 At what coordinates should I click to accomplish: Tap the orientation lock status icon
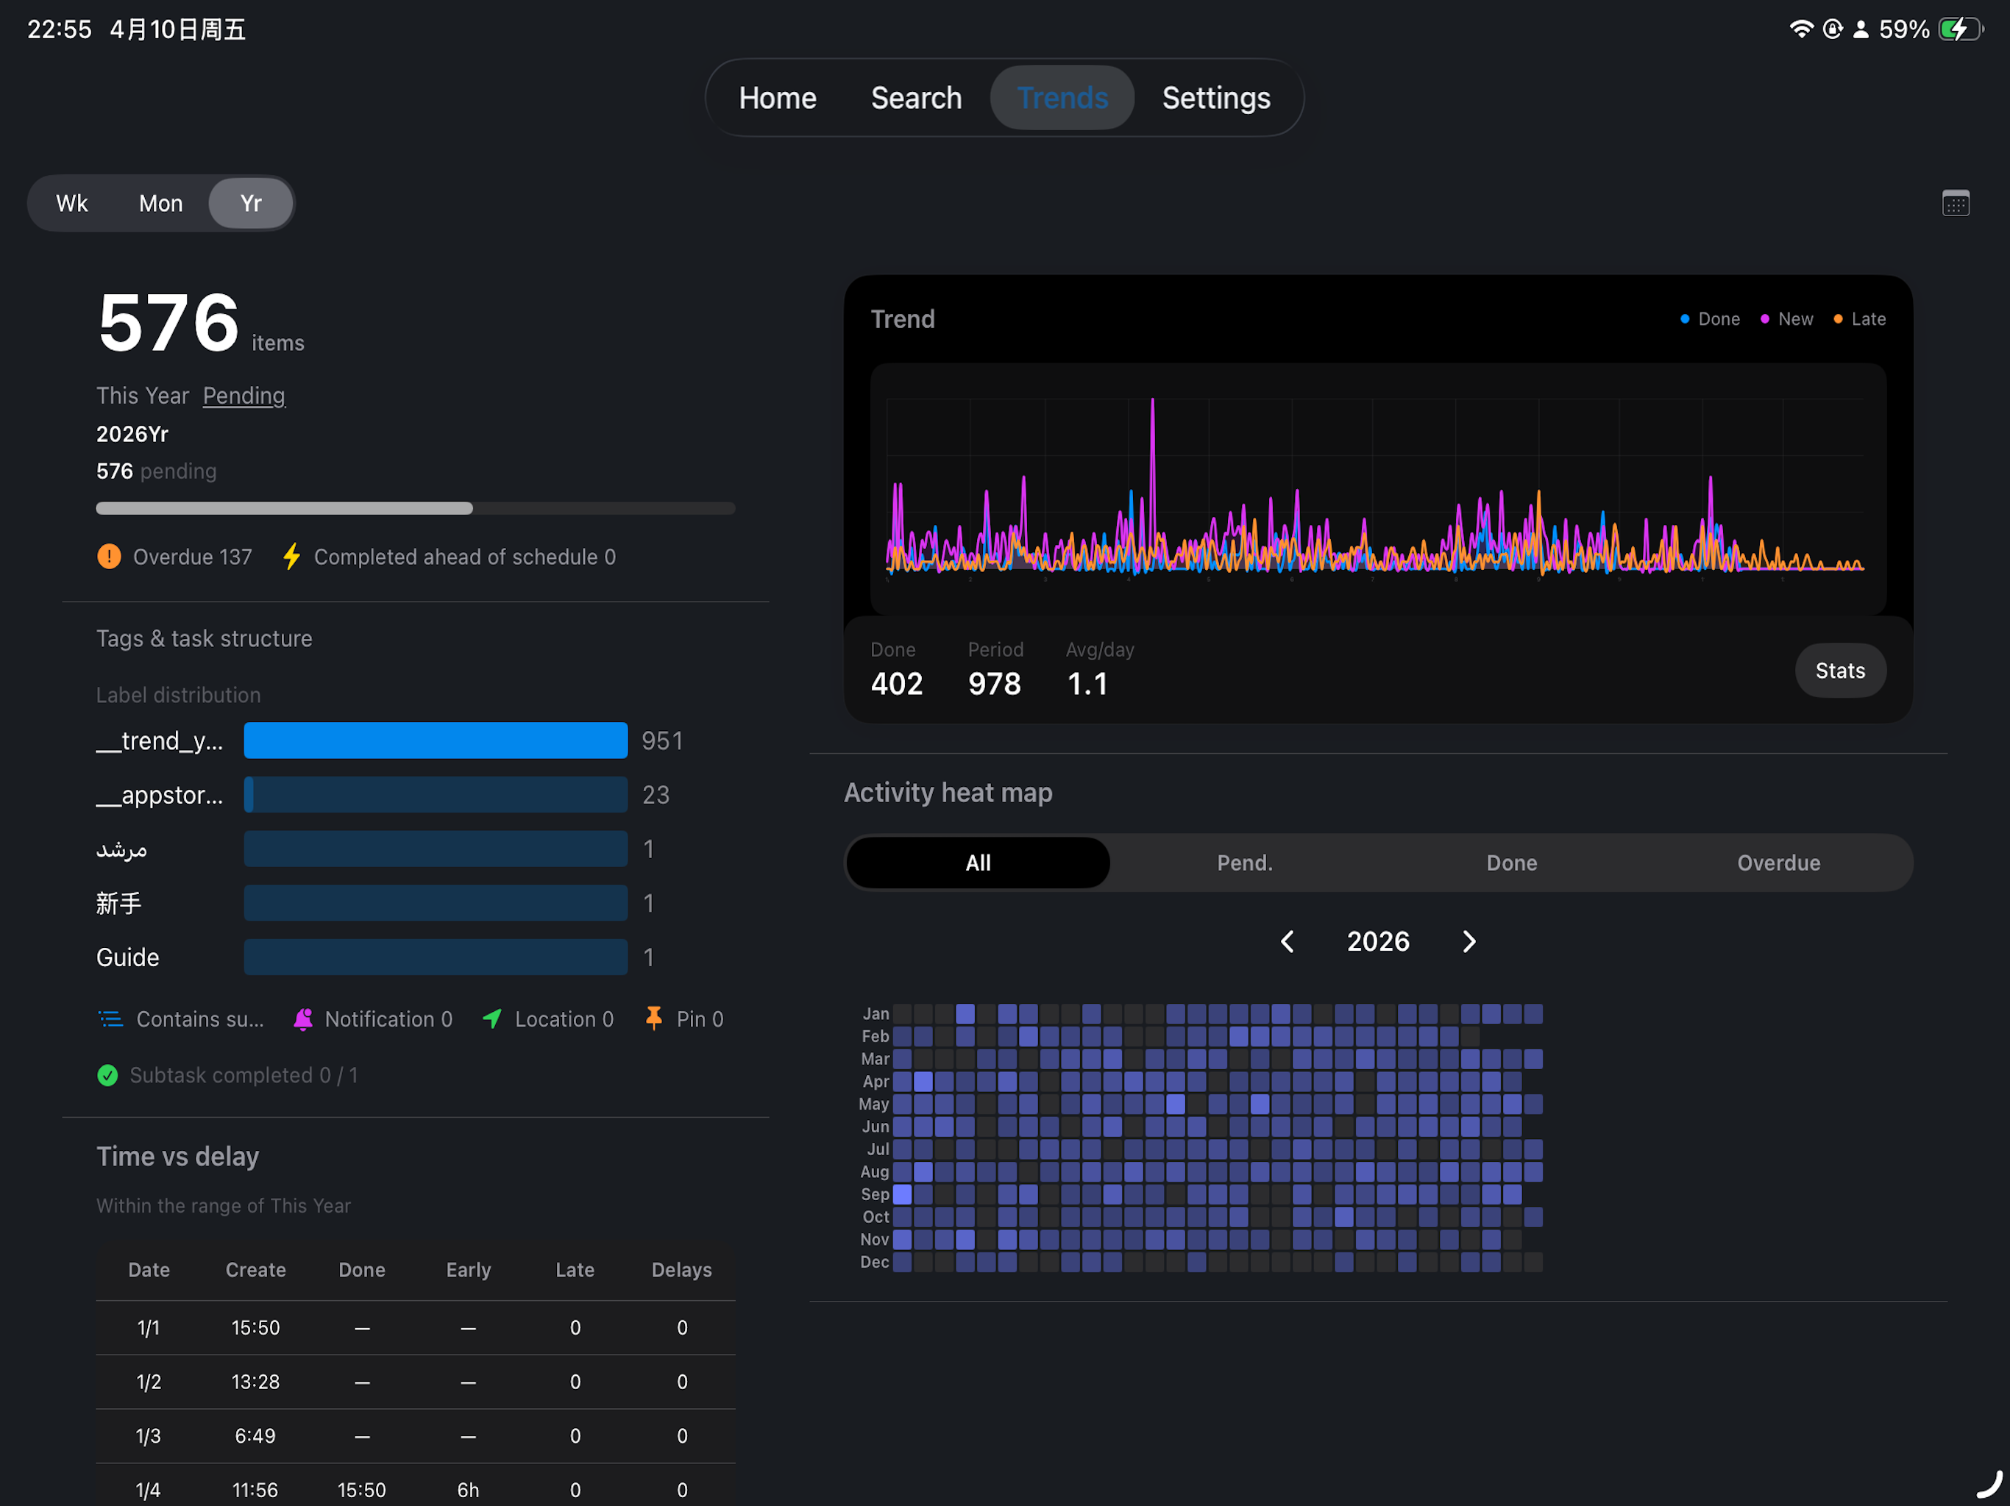pyautogui.click(x=1832, y=29)
